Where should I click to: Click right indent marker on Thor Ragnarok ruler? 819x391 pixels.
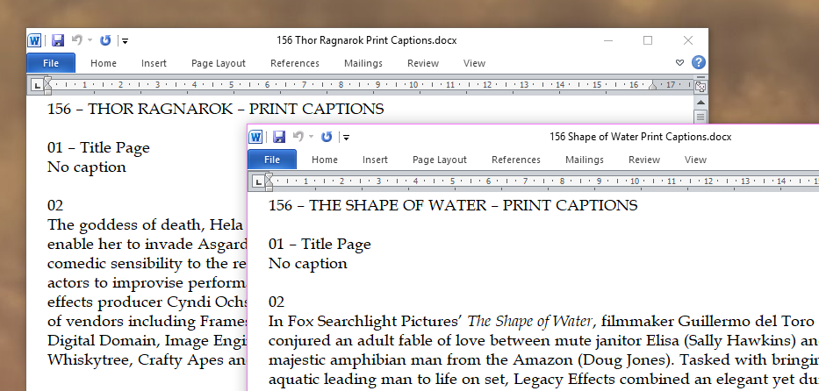(x=652, y=86)
